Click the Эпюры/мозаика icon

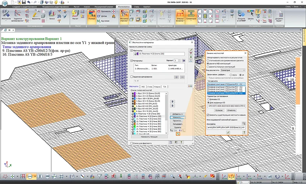180,16
